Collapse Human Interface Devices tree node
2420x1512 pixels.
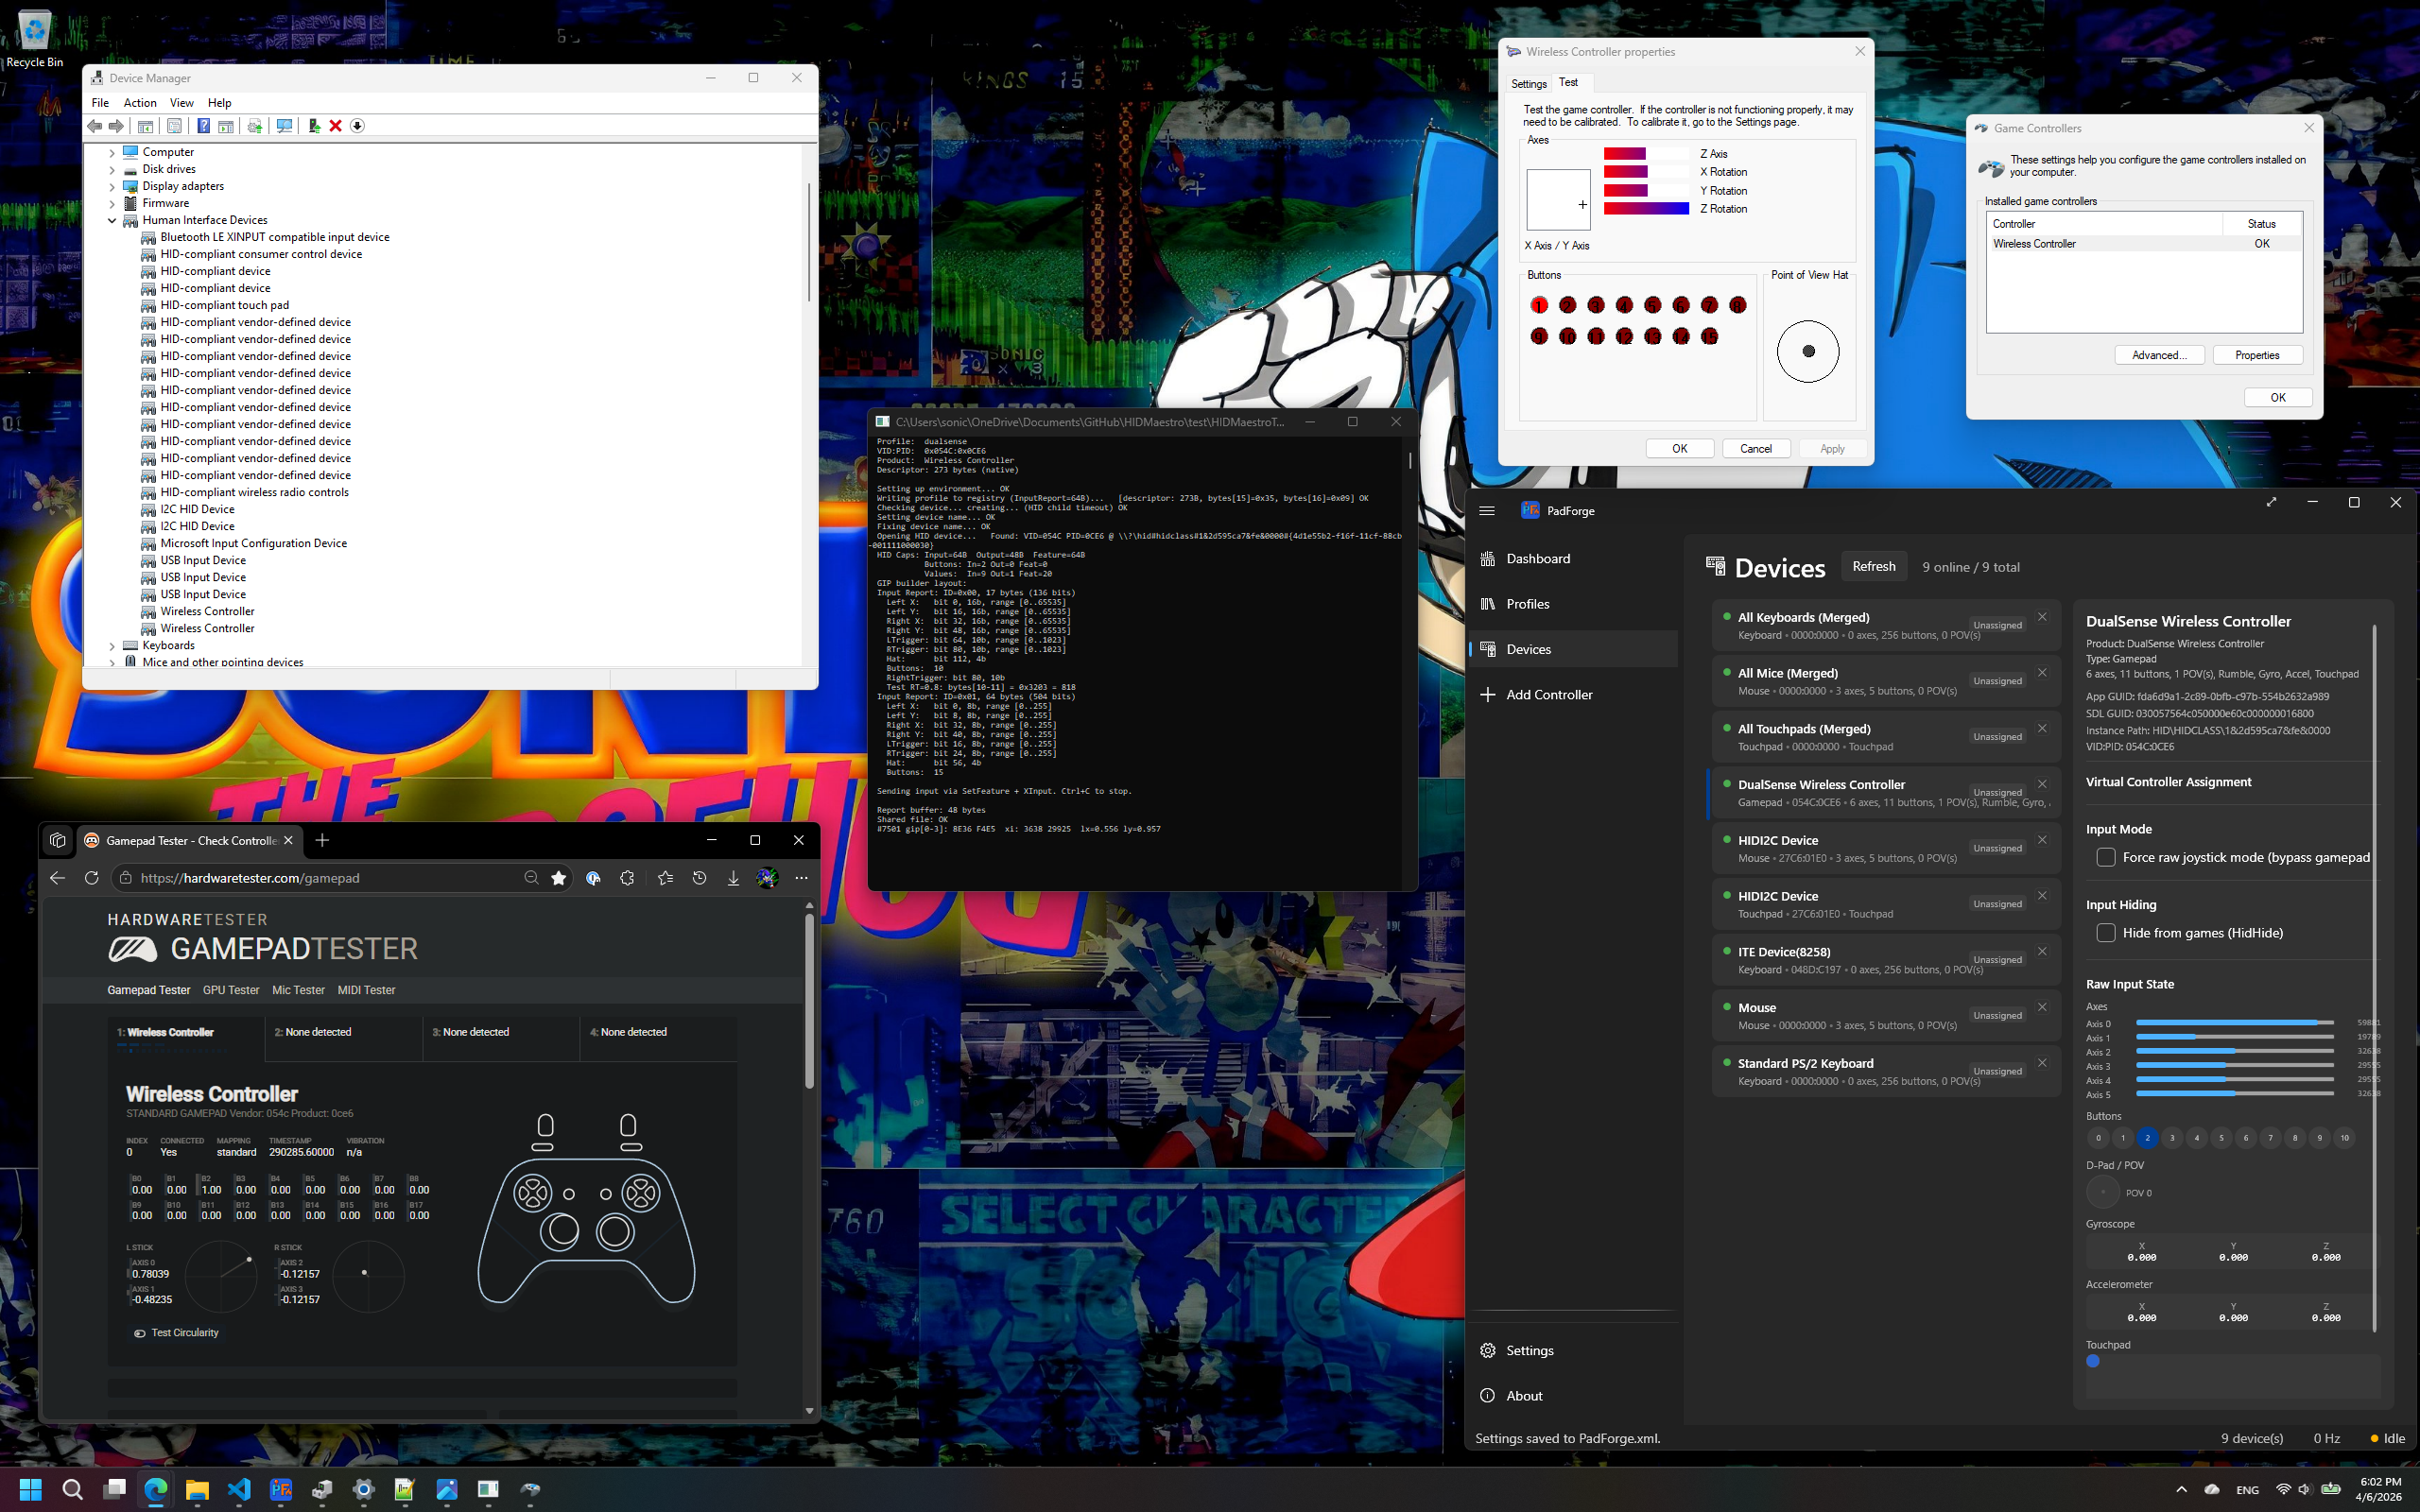[x=112, y=221]
